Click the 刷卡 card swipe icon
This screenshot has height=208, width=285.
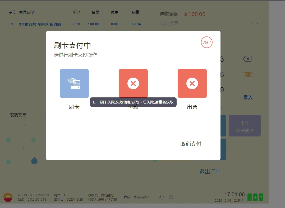[x=74, y=83]
